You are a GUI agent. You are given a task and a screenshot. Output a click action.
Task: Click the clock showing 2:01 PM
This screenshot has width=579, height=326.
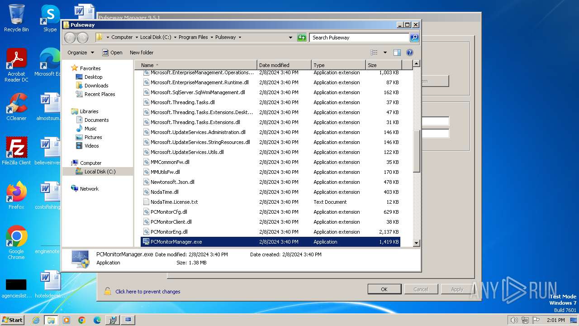point(555,320)
